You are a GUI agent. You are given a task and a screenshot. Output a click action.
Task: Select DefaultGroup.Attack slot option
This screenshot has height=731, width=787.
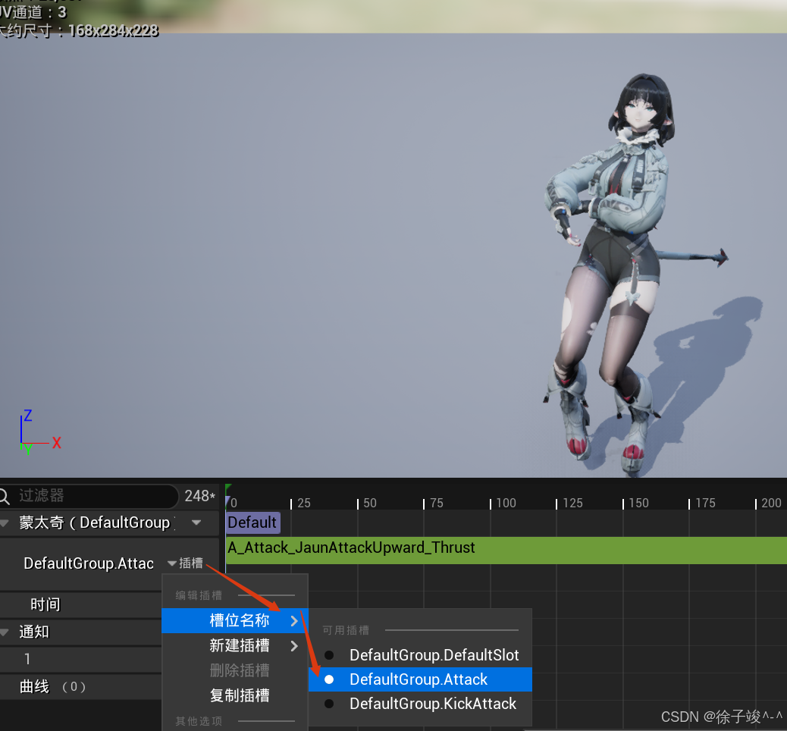[420, 679]
